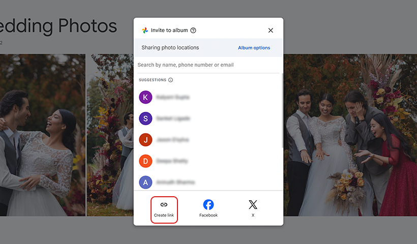Open help icon beside Invite to album
The width and height of the screenshot is (417, 244).
pos(193,30)
